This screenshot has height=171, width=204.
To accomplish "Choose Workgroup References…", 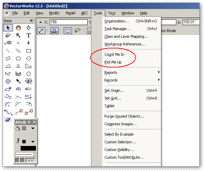I will click(132, 44).
